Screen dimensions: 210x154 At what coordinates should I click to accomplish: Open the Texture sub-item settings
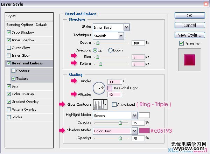(x=31, y=79)
